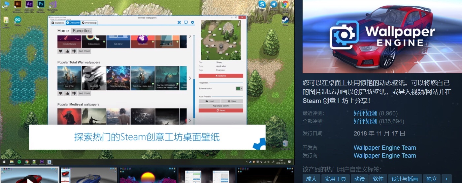Open Spotify from the taskbar

coord(19,162)
